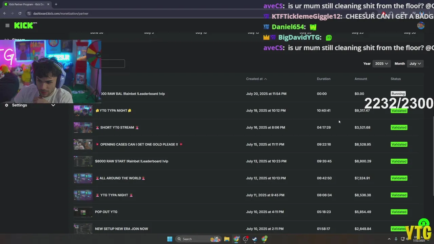Select the amount $8,800.29

(363, 161)
